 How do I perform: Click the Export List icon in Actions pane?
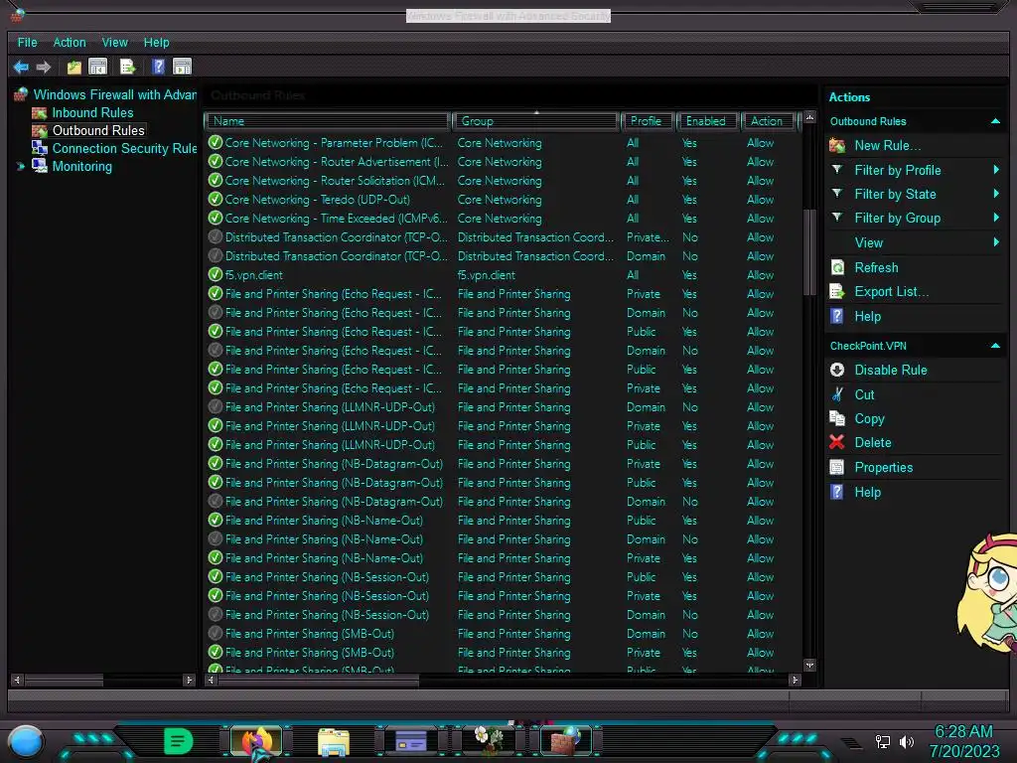[x=837, y=292]
